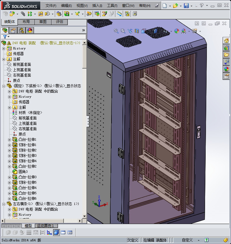231x244 pixels.
Task: Open the ConfigurationManager tab icon
Action: (x=21, y=30)
